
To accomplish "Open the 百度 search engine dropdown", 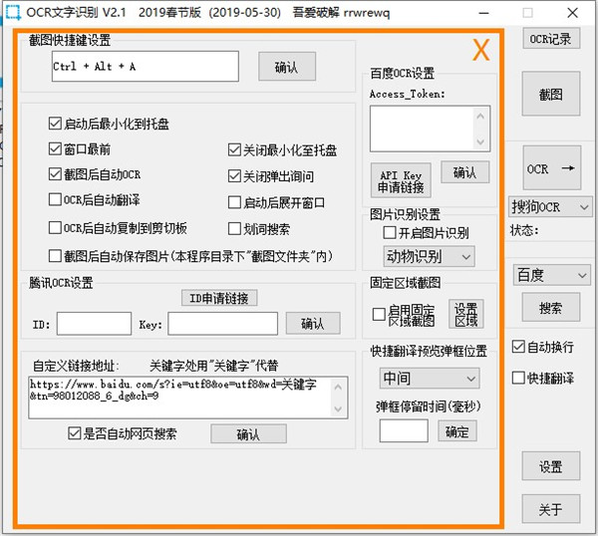I will 551,275.
